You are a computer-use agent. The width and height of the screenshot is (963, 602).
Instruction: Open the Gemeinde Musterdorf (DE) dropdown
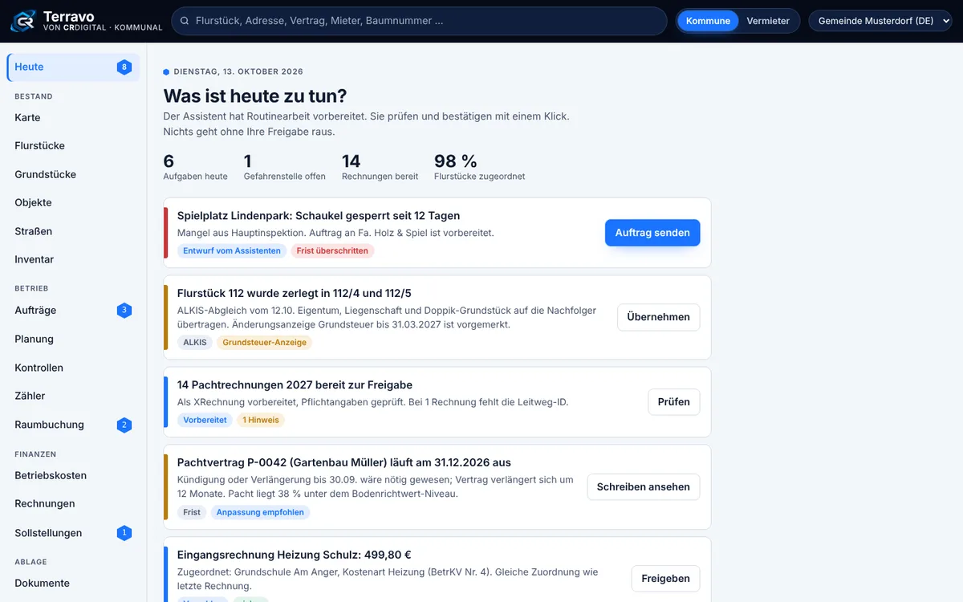(880, 21)
